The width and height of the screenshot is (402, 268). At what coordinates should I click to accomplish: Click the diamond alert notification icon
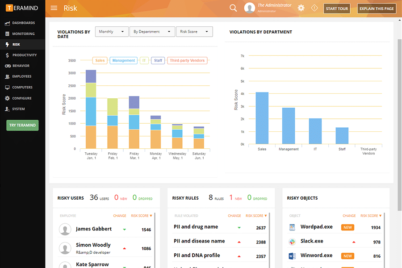point(314,8)
